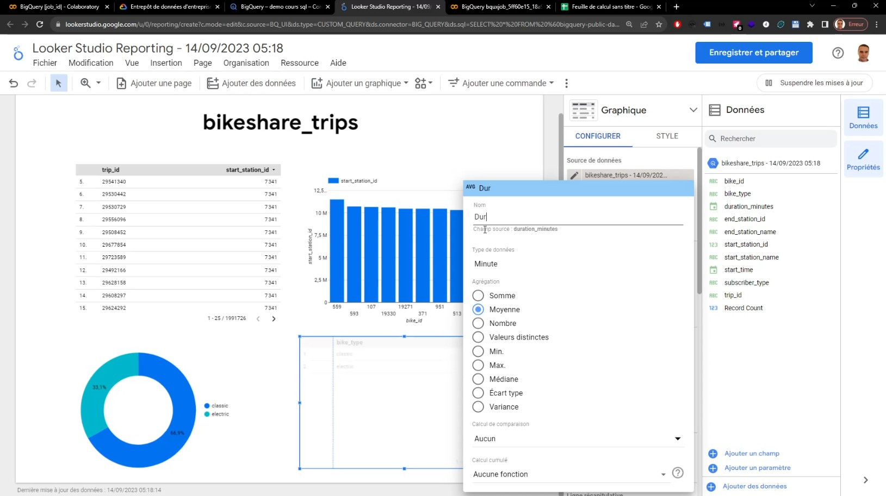Click the blue start_station_id legend swatch

coord(333,181)
